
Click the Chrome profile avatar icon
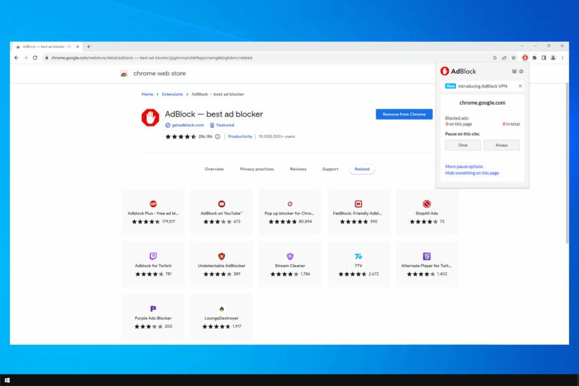pyautogui.click(x=552, y=58)
